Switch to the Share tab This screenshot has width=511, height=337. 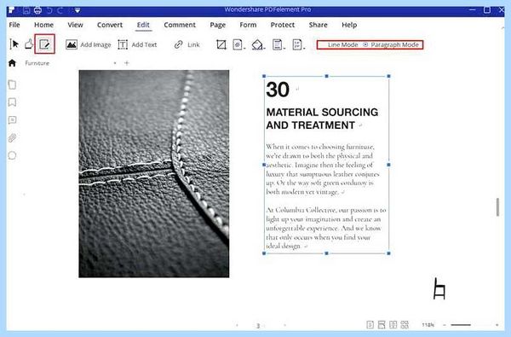[x=318, y=25]
